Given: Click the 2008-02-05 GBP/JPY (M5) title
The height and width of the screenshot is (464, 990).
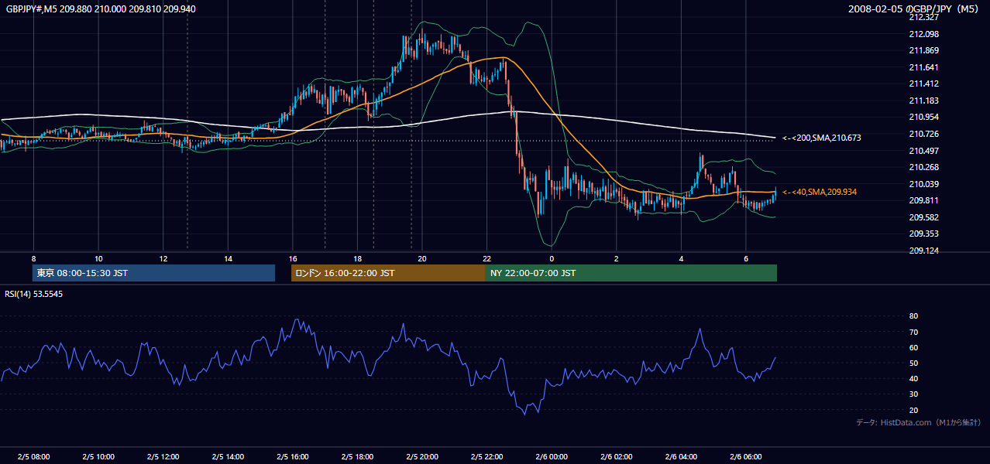Looking at the screenshot, I should click(x=914, y=9).
